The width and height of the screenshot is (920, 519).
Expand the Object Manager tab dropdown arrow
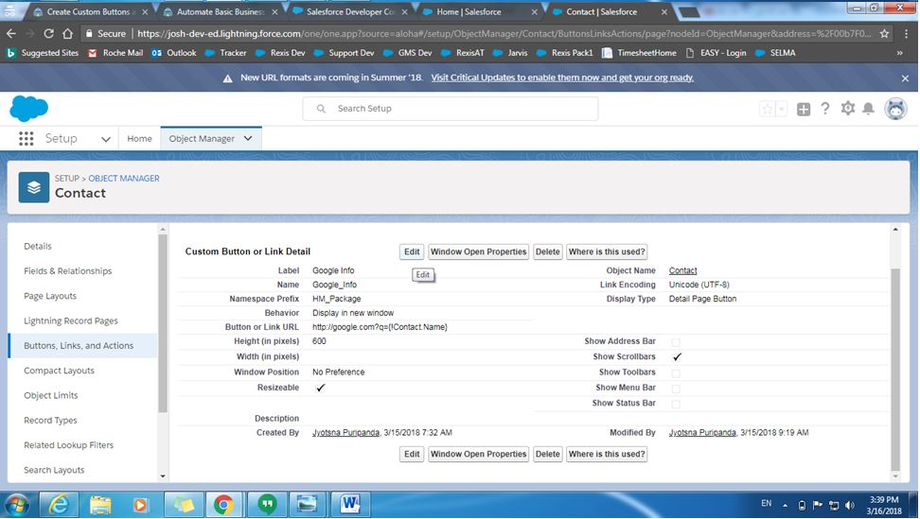(248, 138)
